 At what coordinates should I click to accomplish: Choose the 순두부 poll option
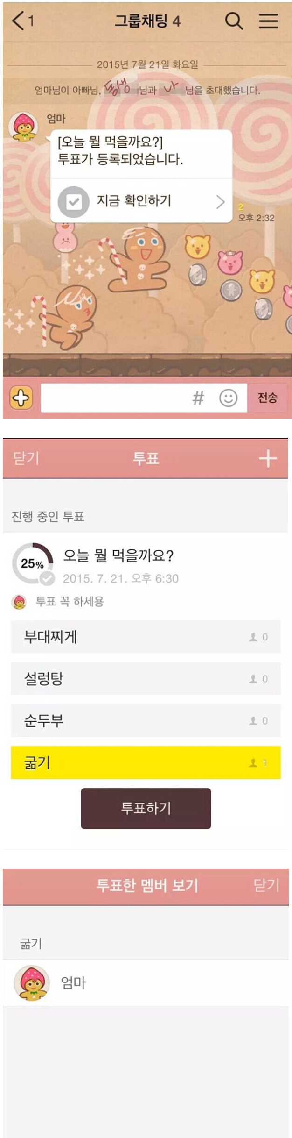point(146,721)
